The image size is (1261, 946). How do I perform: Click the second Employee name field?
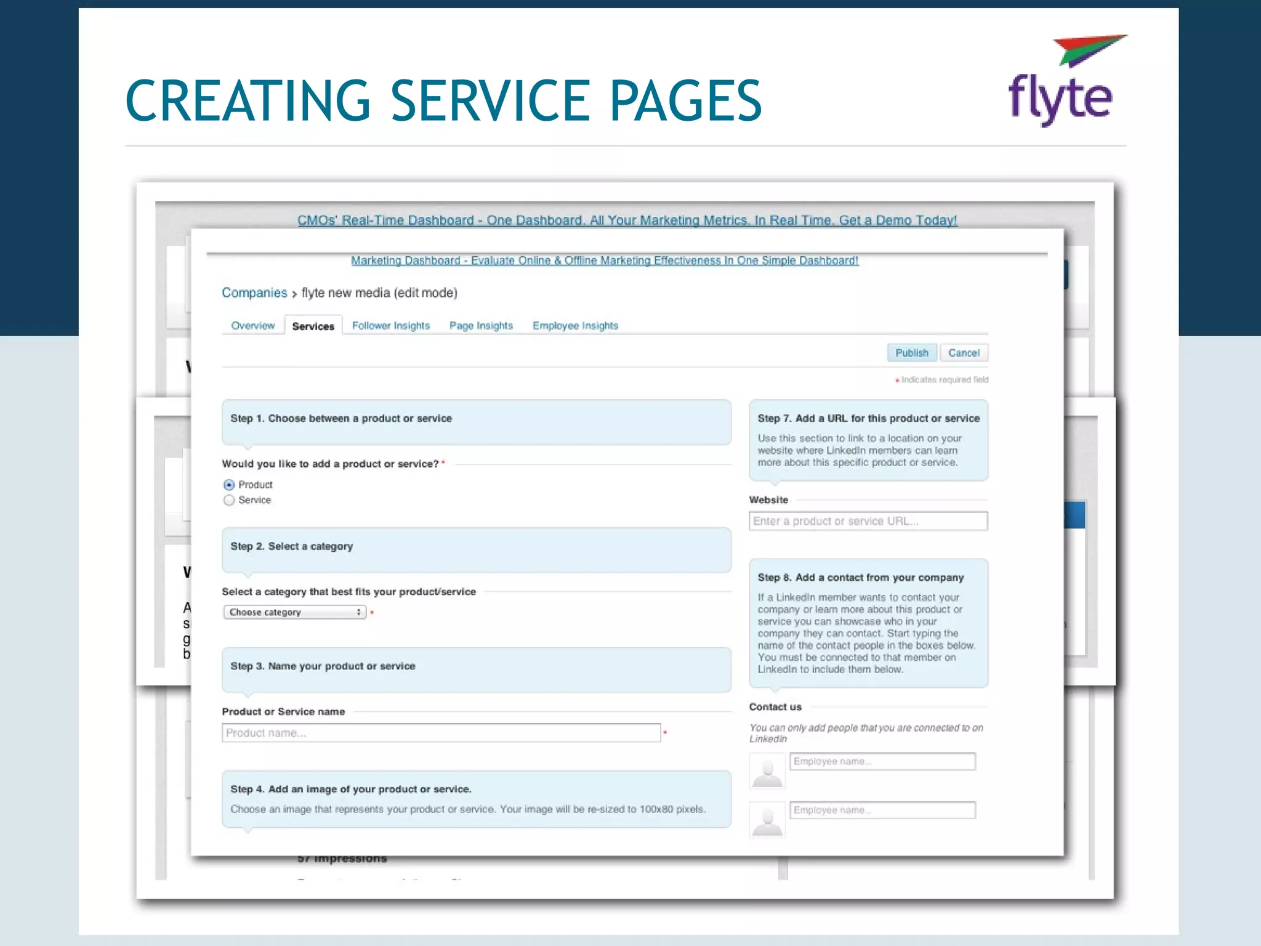click(x=882, y=810)
